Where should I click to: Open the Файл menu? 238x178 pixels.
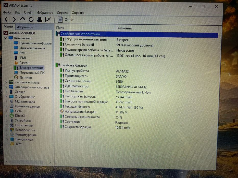(7, 12)
